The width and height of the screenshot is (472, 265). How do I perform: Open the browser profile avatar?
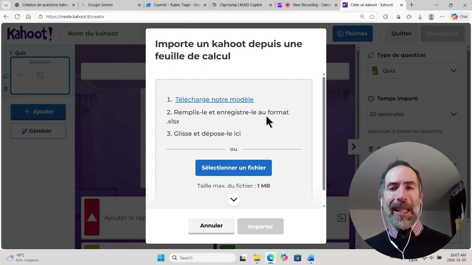click(x=431, y=17)
